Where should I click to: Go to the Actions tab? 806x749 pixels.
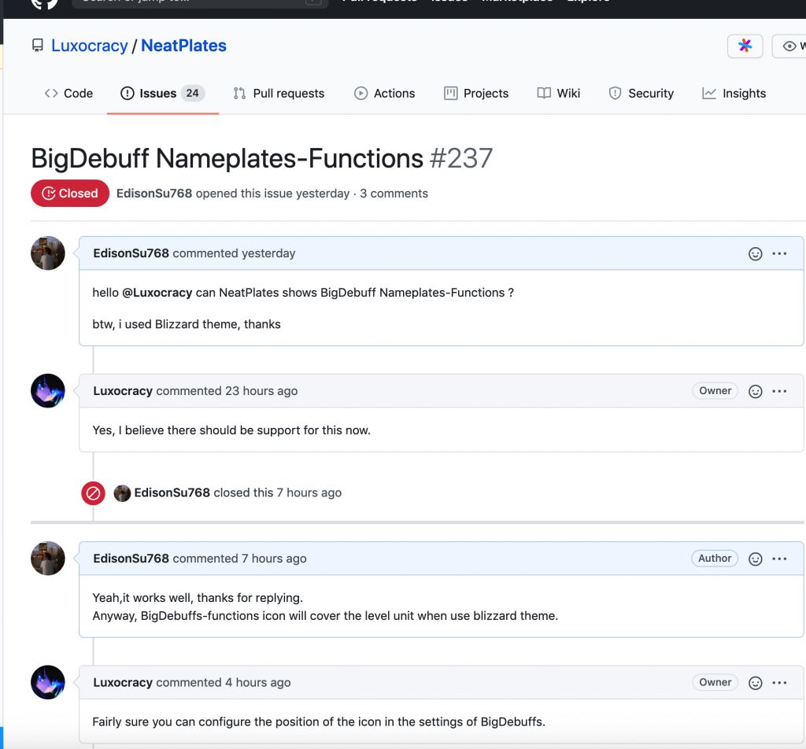pyautogui.click(x=384, y=93)
